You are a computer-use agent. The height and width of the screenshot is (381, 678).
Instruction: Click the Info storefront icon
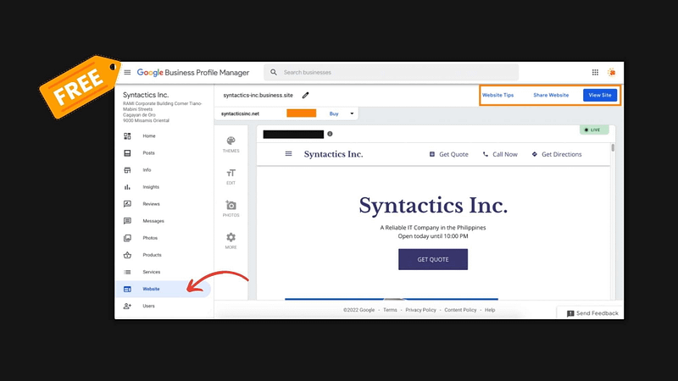(127, 170)
